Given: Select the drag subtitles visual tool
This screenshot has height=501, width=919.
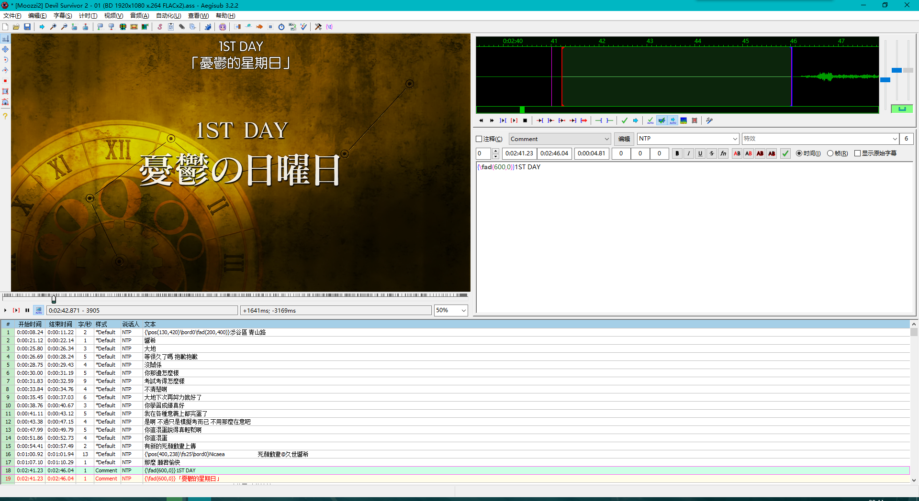Looking at the screenshot, I should (5, 49).
